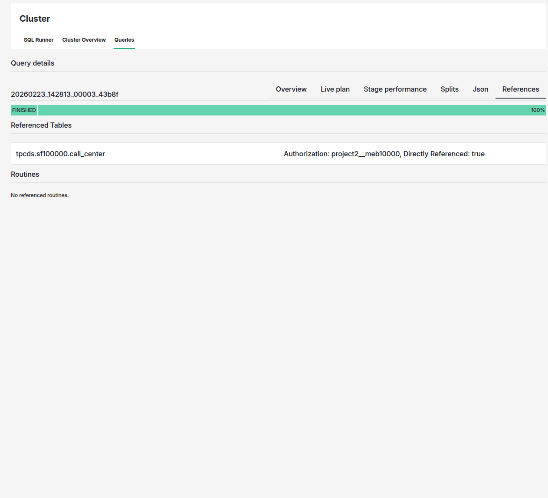Click the Query details heading
This screenshot has height=498, width=548.
[x=32, y=63]
